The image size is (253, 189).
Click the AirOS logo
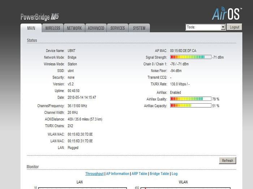pyautogui.click(x=227, y=14)
